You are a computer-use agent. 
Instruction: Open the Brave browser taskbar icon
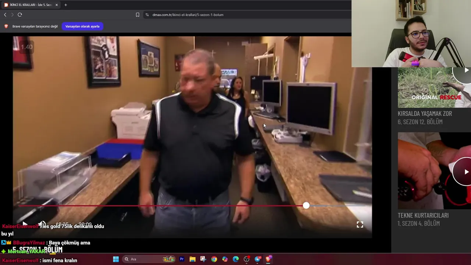click(x=268, y=259)
